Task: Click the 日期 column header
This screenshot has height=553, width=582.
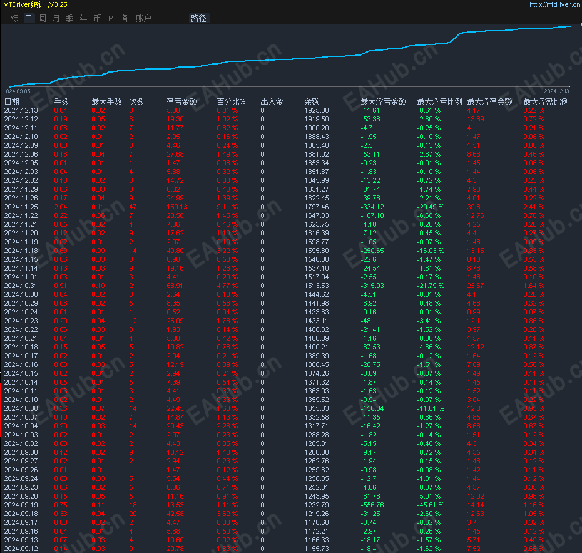Action: (x=12, y=101)
